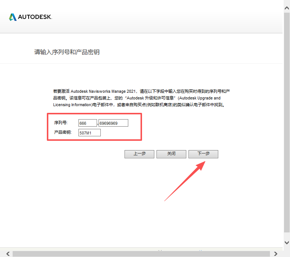Click the vertical scrollbar thumb

(x=287, y=122)
